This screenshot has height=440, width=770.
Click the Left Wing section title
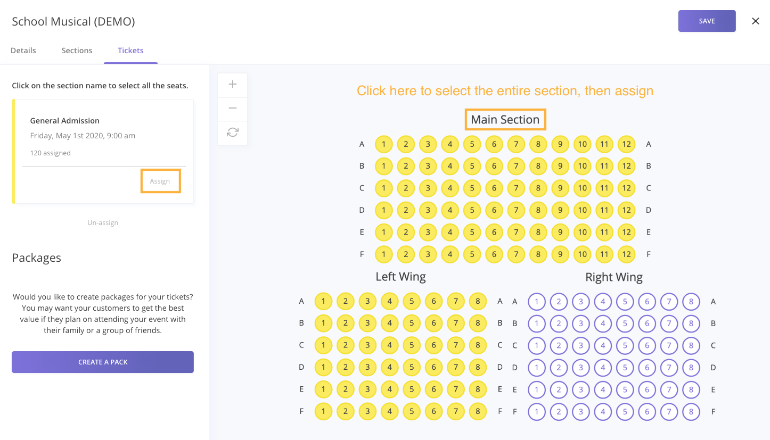point(400,277)
